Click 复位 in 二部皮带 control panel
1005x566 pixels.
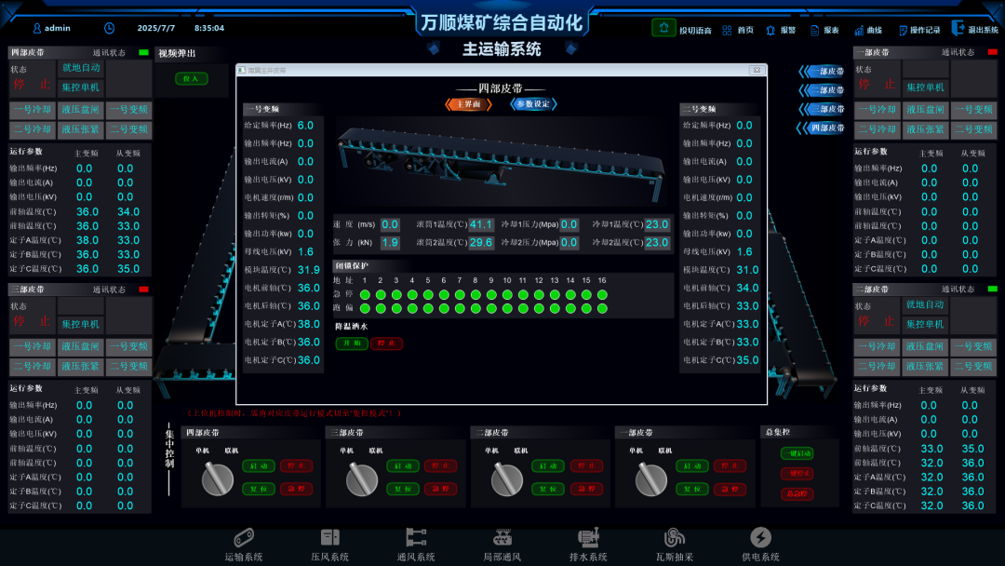[548, 489]
